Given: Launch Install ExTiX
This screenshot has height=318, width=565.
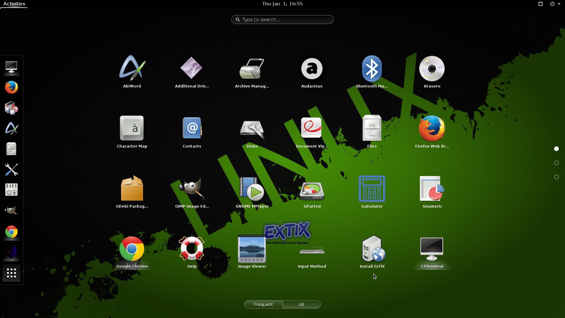Looking at the screenshot, I should [x=372, y=252].
